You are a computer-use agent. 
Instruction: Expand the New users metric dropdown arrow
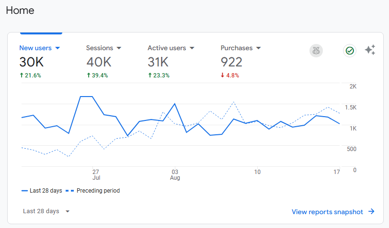57,48
